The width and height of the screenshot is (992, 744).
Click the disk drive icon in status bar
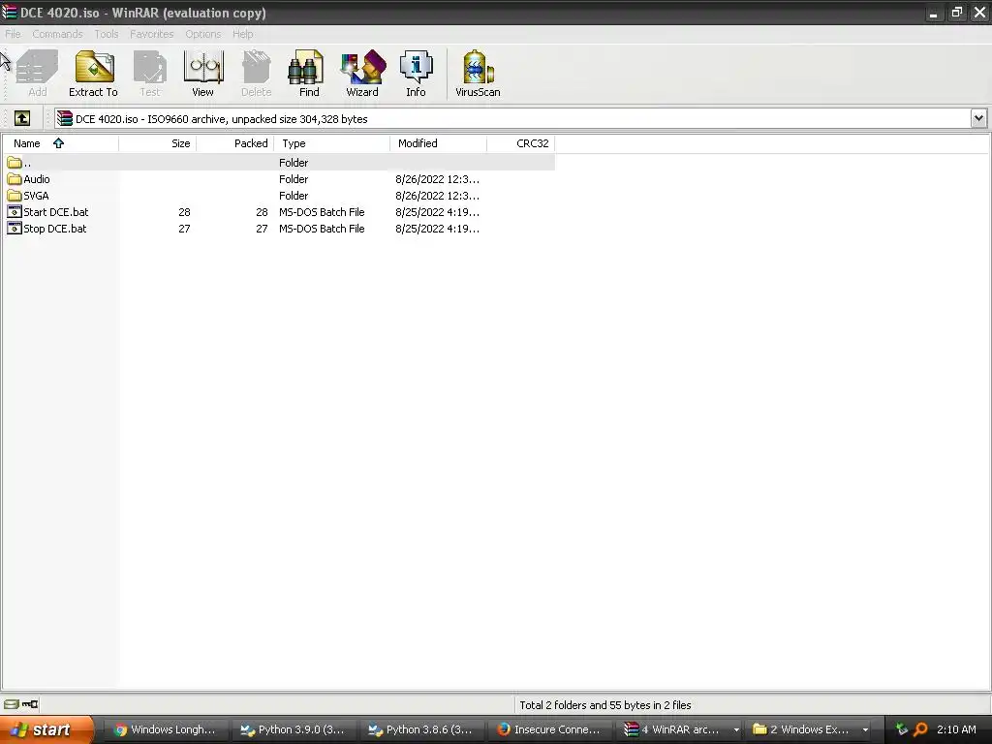(12, 704)
